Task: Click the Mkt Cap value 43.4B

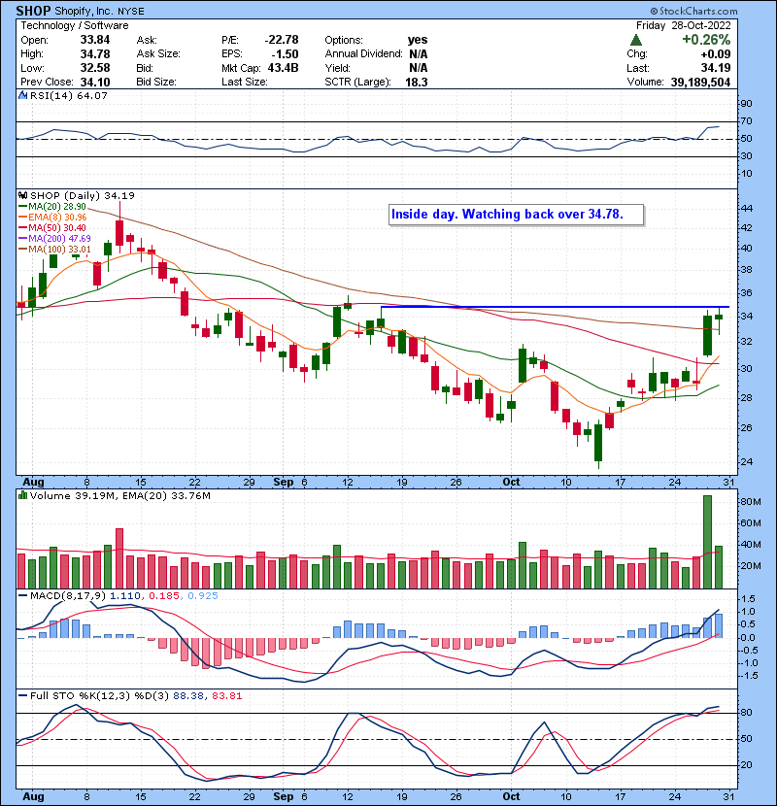Action: pyautogui.click(x=283, y=68)
